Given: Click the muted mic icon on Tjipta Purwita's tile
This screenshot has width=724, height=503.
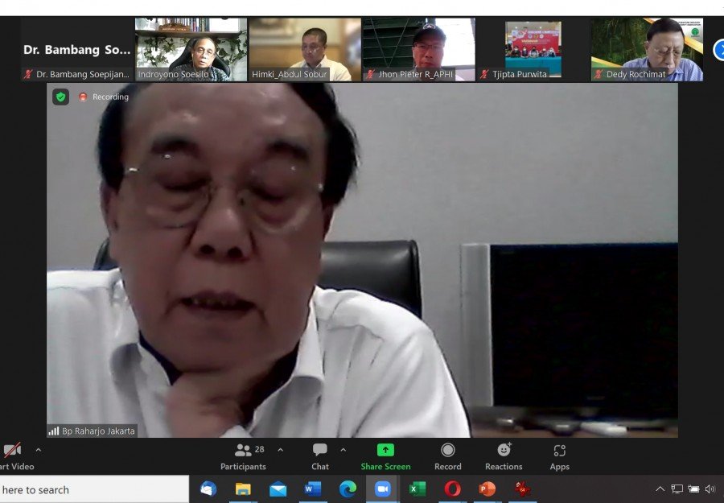Looking at the screenshot, I should [x=484, y=74].
